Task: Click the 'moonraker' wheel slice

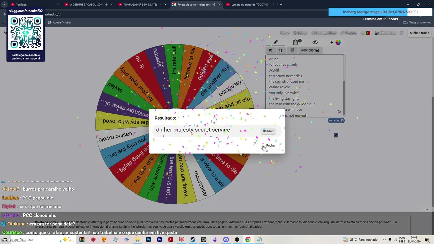Action: [x=200, y=183]
